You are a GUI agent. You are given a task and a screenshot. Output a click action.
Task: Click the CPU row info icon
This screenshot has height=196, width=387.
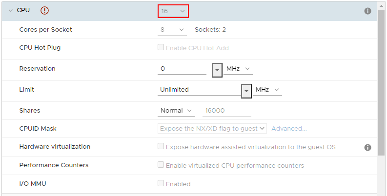point(368,11)
